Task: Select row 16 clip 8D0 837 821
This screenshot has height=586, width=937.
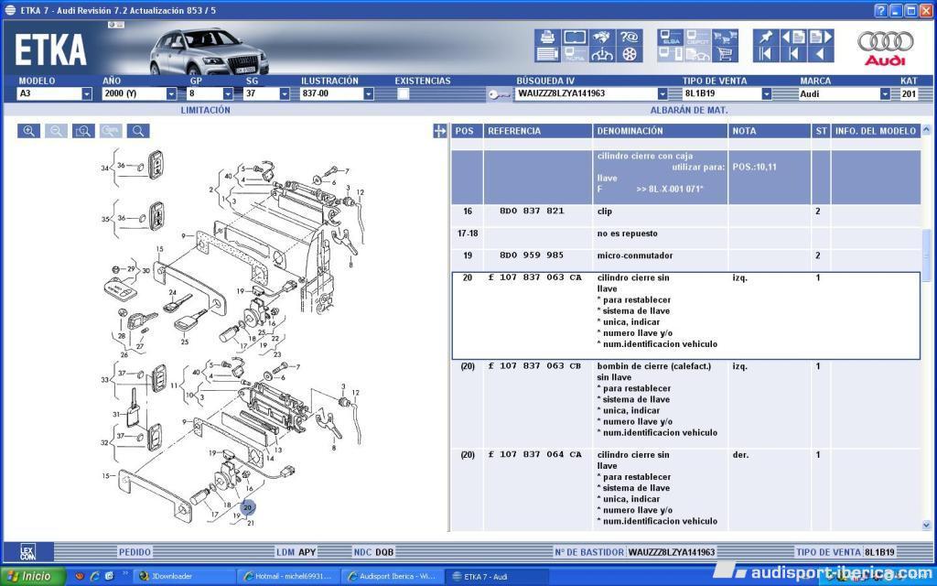Action: (x=686, y=214)
